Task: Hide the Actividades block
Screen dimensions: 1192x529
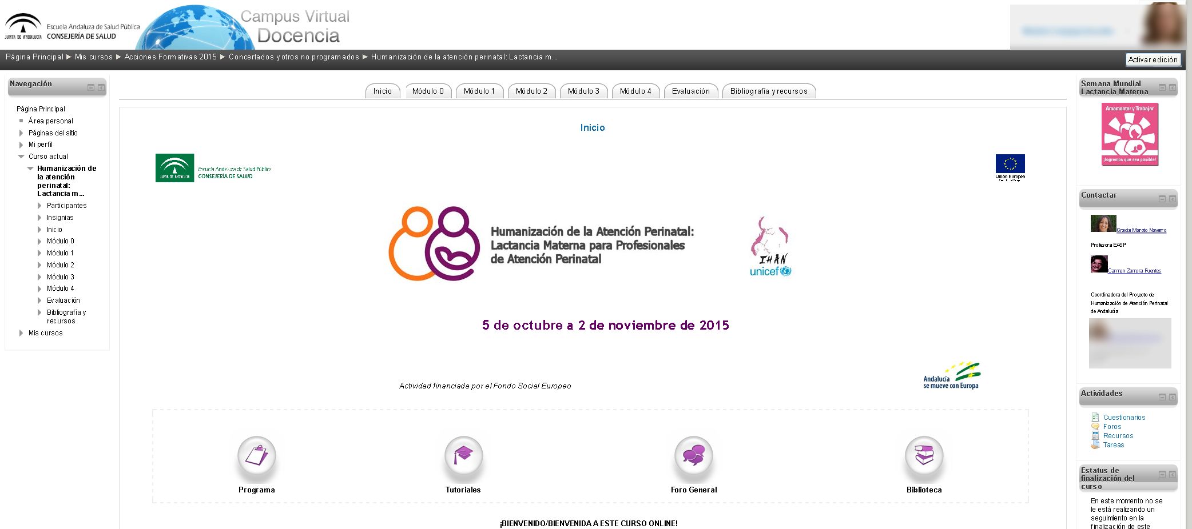Action: pos(1162,397)
